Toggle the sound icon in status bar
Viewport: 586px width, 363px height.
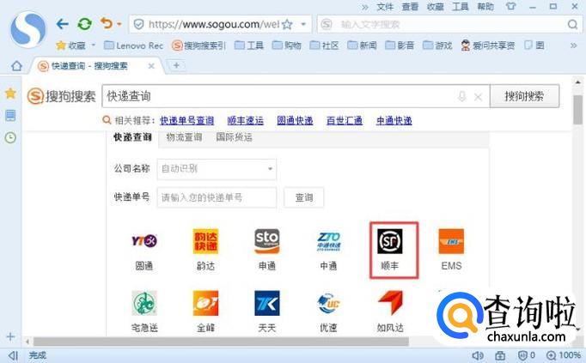point(478,354)
